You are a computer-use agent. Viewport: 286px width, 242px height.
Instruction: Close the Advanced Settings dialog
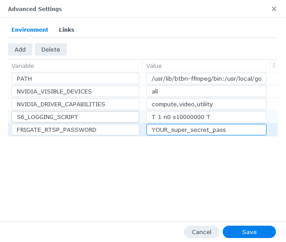pyautogui.click(x=274, y=9)
